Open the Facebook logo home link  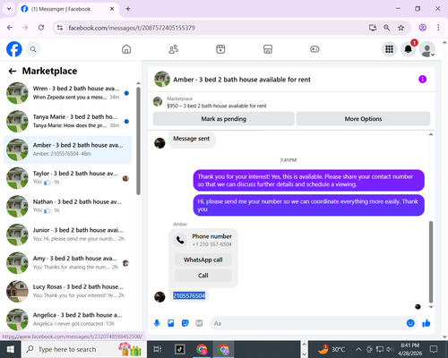point(14,49)
